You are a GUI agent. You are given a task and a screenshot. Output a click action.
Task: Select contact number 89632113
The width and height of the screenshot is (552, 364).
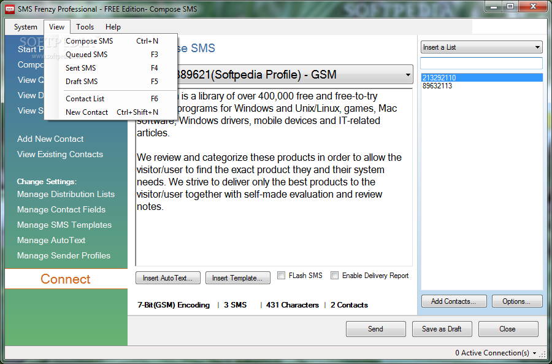click(x=482, y=86)
